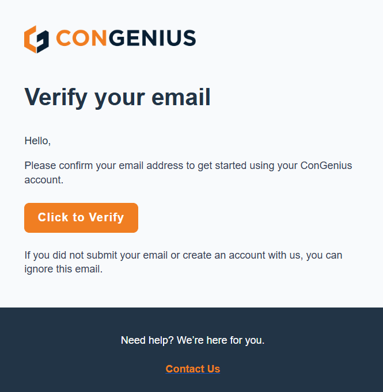
Task: Click the Hello greeting text
Action: [37, 141]
